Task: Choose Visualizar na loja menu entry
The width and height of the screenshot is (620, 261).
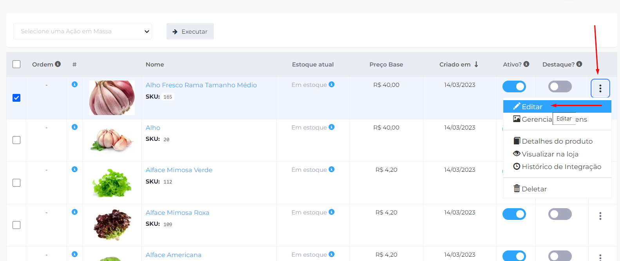Action: tap(557, 154)
